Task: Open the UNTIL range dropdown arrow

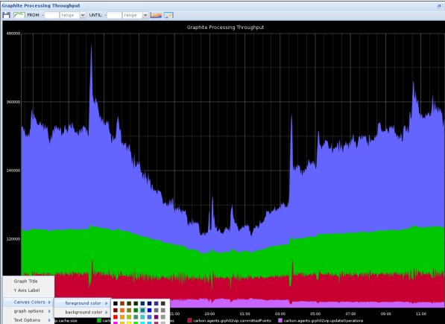Action: pos(145,15)
